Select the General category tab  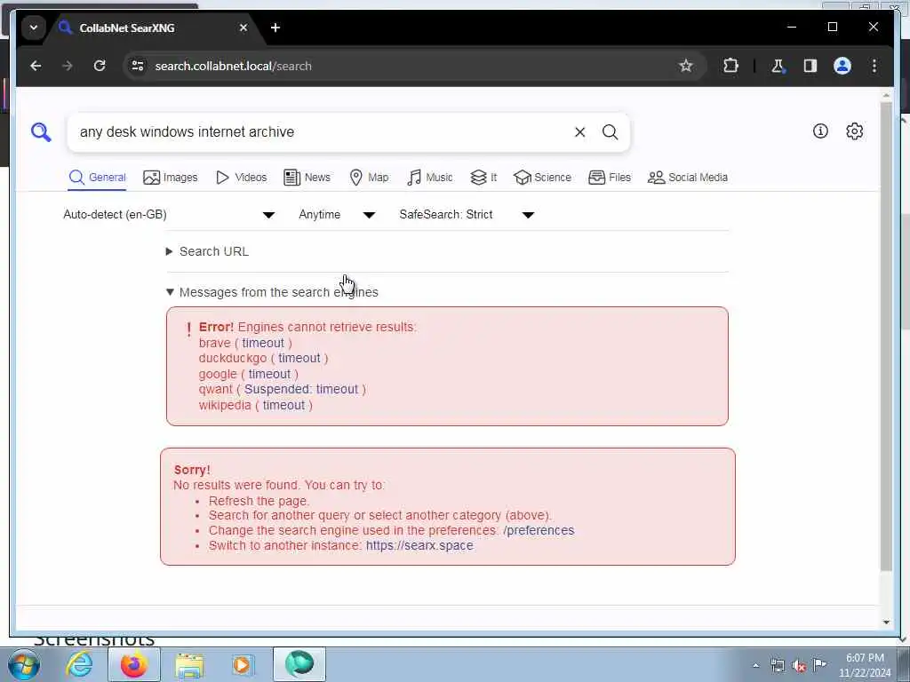point(98,178)
